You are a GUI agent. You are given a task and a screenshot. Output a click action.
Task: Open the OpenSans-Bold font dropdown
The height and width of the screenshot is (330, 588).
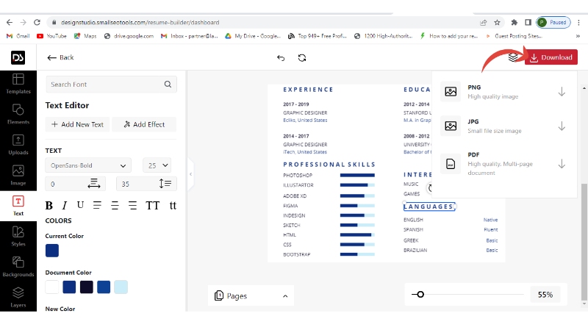pyautogui.click(x=88, y=165)
